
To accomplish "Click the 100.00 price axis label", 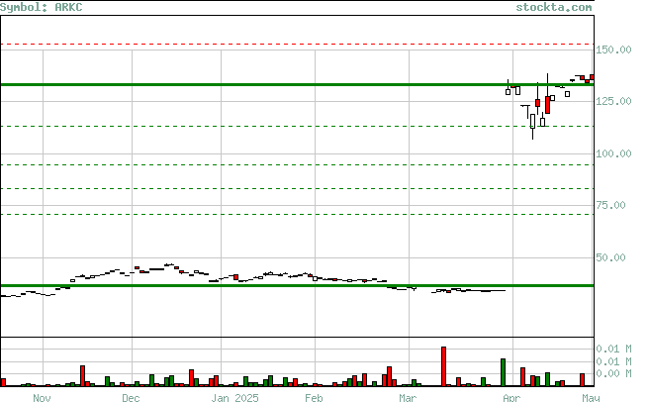I will click(613, 153).
